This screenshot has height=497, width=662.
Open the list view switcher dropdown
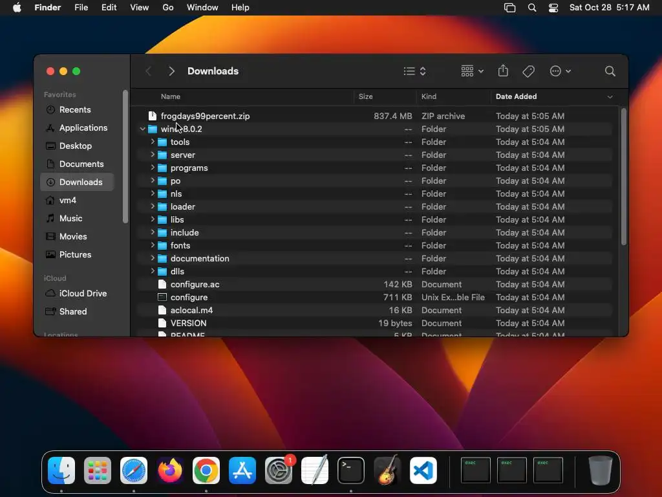pos(414,71)
